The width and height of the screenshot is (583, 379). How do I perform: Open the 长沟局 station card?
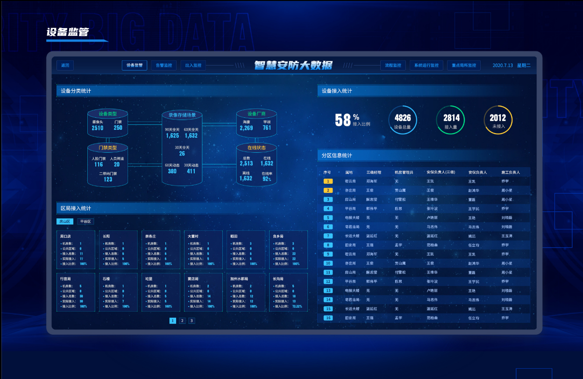pyautogui.click(x=289, y=293)
